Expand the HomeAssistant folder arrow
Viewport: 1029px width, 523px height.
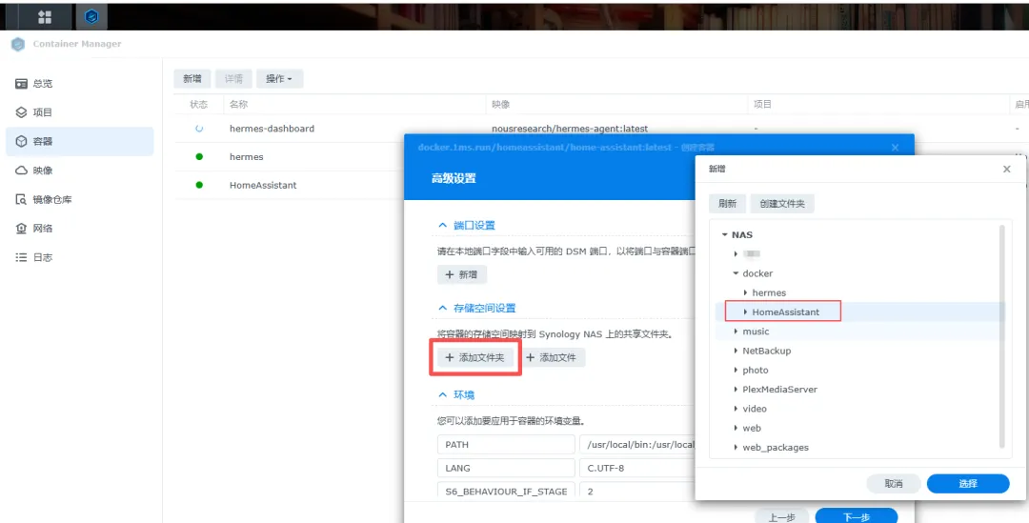[745, 312]
